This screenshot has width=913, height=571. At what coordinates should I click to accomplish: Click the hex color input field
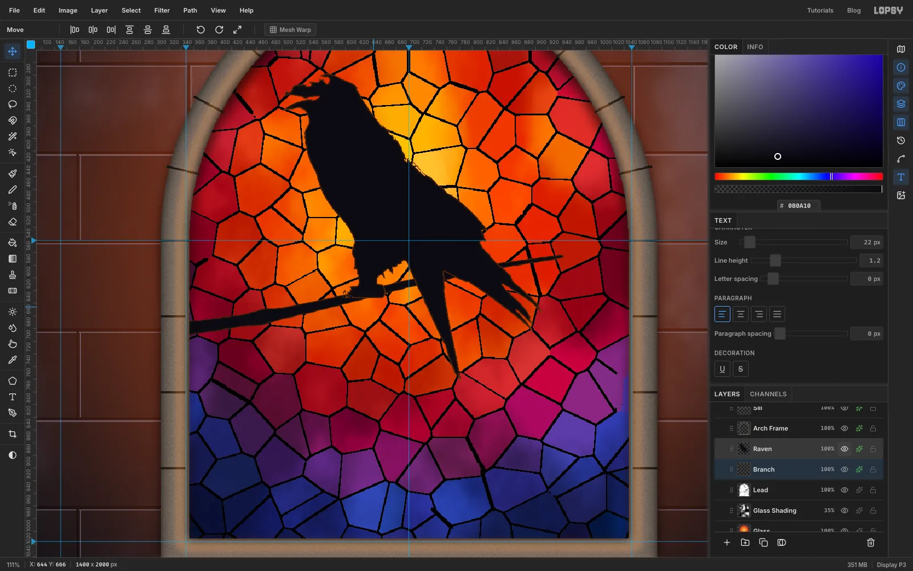click(798, 206)
